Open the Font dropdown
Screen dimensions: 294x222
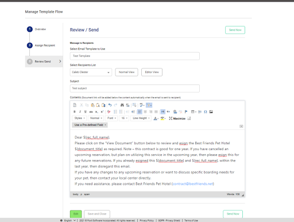111,118
